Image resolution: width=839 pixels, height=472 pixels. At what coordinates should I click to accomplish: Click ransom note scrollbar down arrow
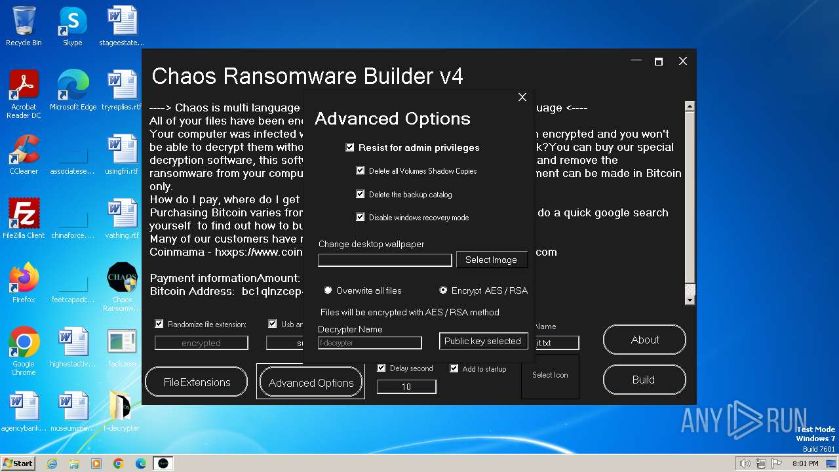(690, 300)
